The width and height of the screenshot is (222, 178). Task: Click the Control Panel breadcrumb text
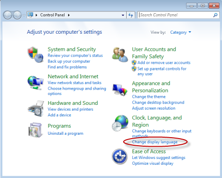[x=53, y=15]
